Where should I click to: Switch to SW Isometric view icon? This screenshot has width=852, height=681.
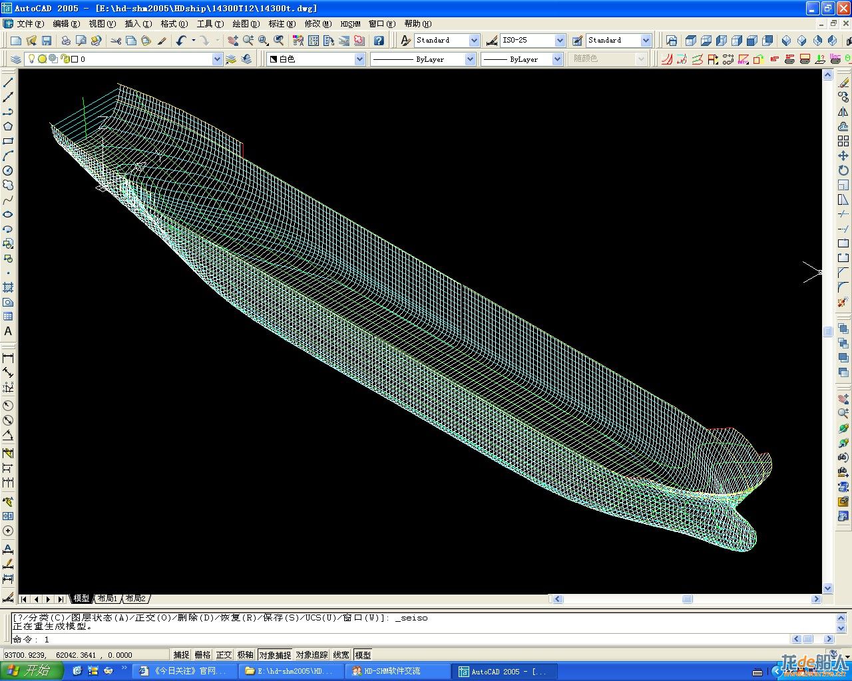point(786,41)
